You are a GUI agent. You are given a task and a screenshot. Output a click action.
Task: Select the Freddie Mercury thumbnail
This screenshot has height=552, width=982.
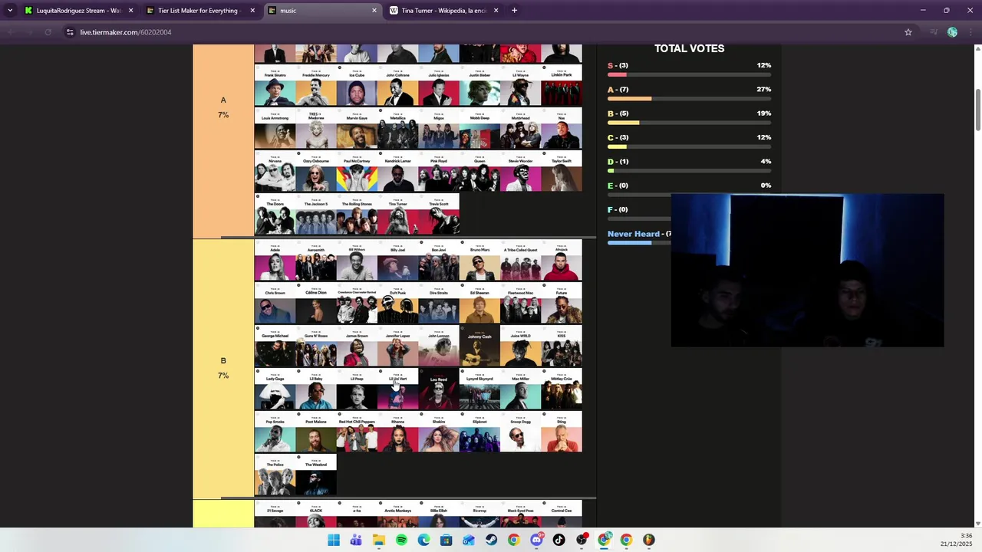[x=316, y=86]
